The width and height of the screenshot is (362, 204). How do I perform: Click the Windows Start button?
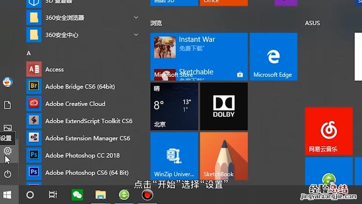(7, 195)
